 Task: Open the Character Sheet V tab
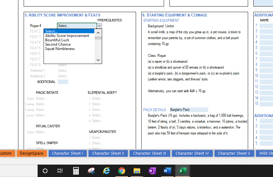coord(234,153)
